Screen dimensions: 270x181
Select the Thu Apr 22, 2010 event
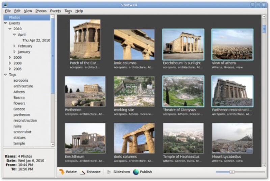click(36, 40)
